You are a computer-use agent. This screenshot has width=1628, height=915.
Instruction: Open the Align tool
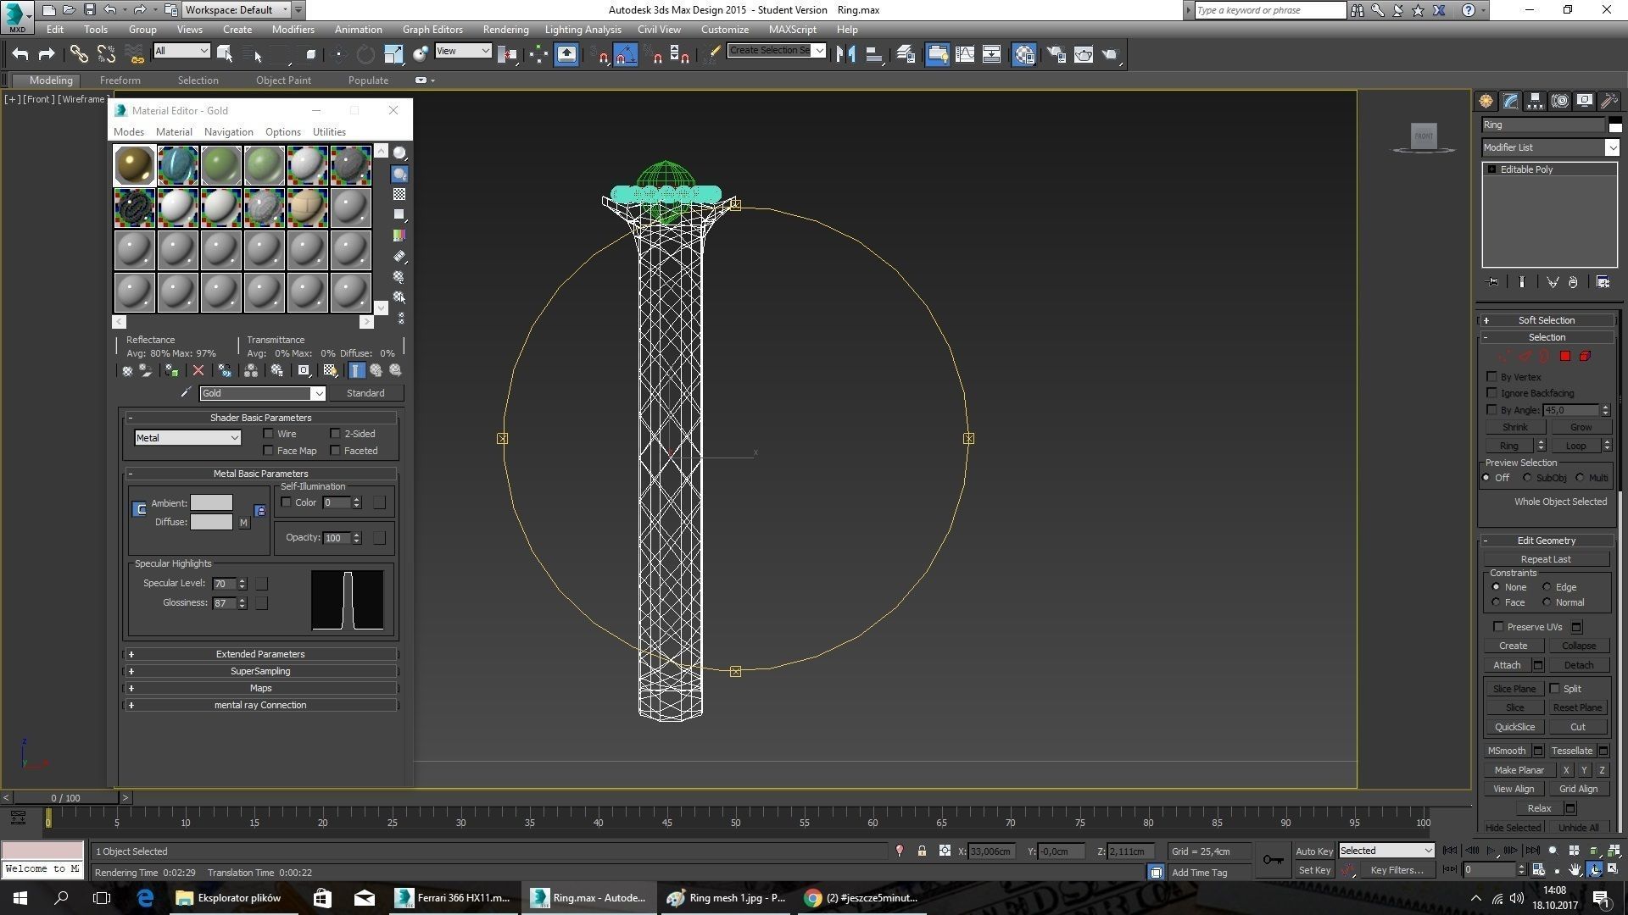pos(873,54)
